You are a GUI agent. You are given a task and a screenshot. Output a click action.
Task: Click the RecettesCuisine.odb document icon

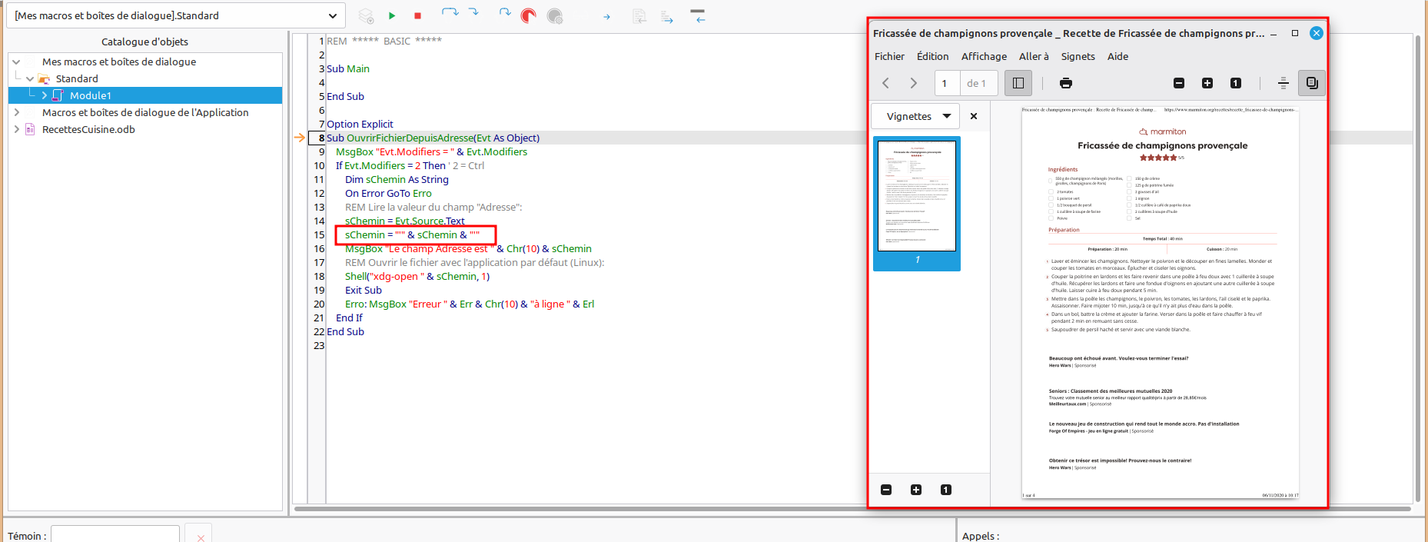[30, 129]
